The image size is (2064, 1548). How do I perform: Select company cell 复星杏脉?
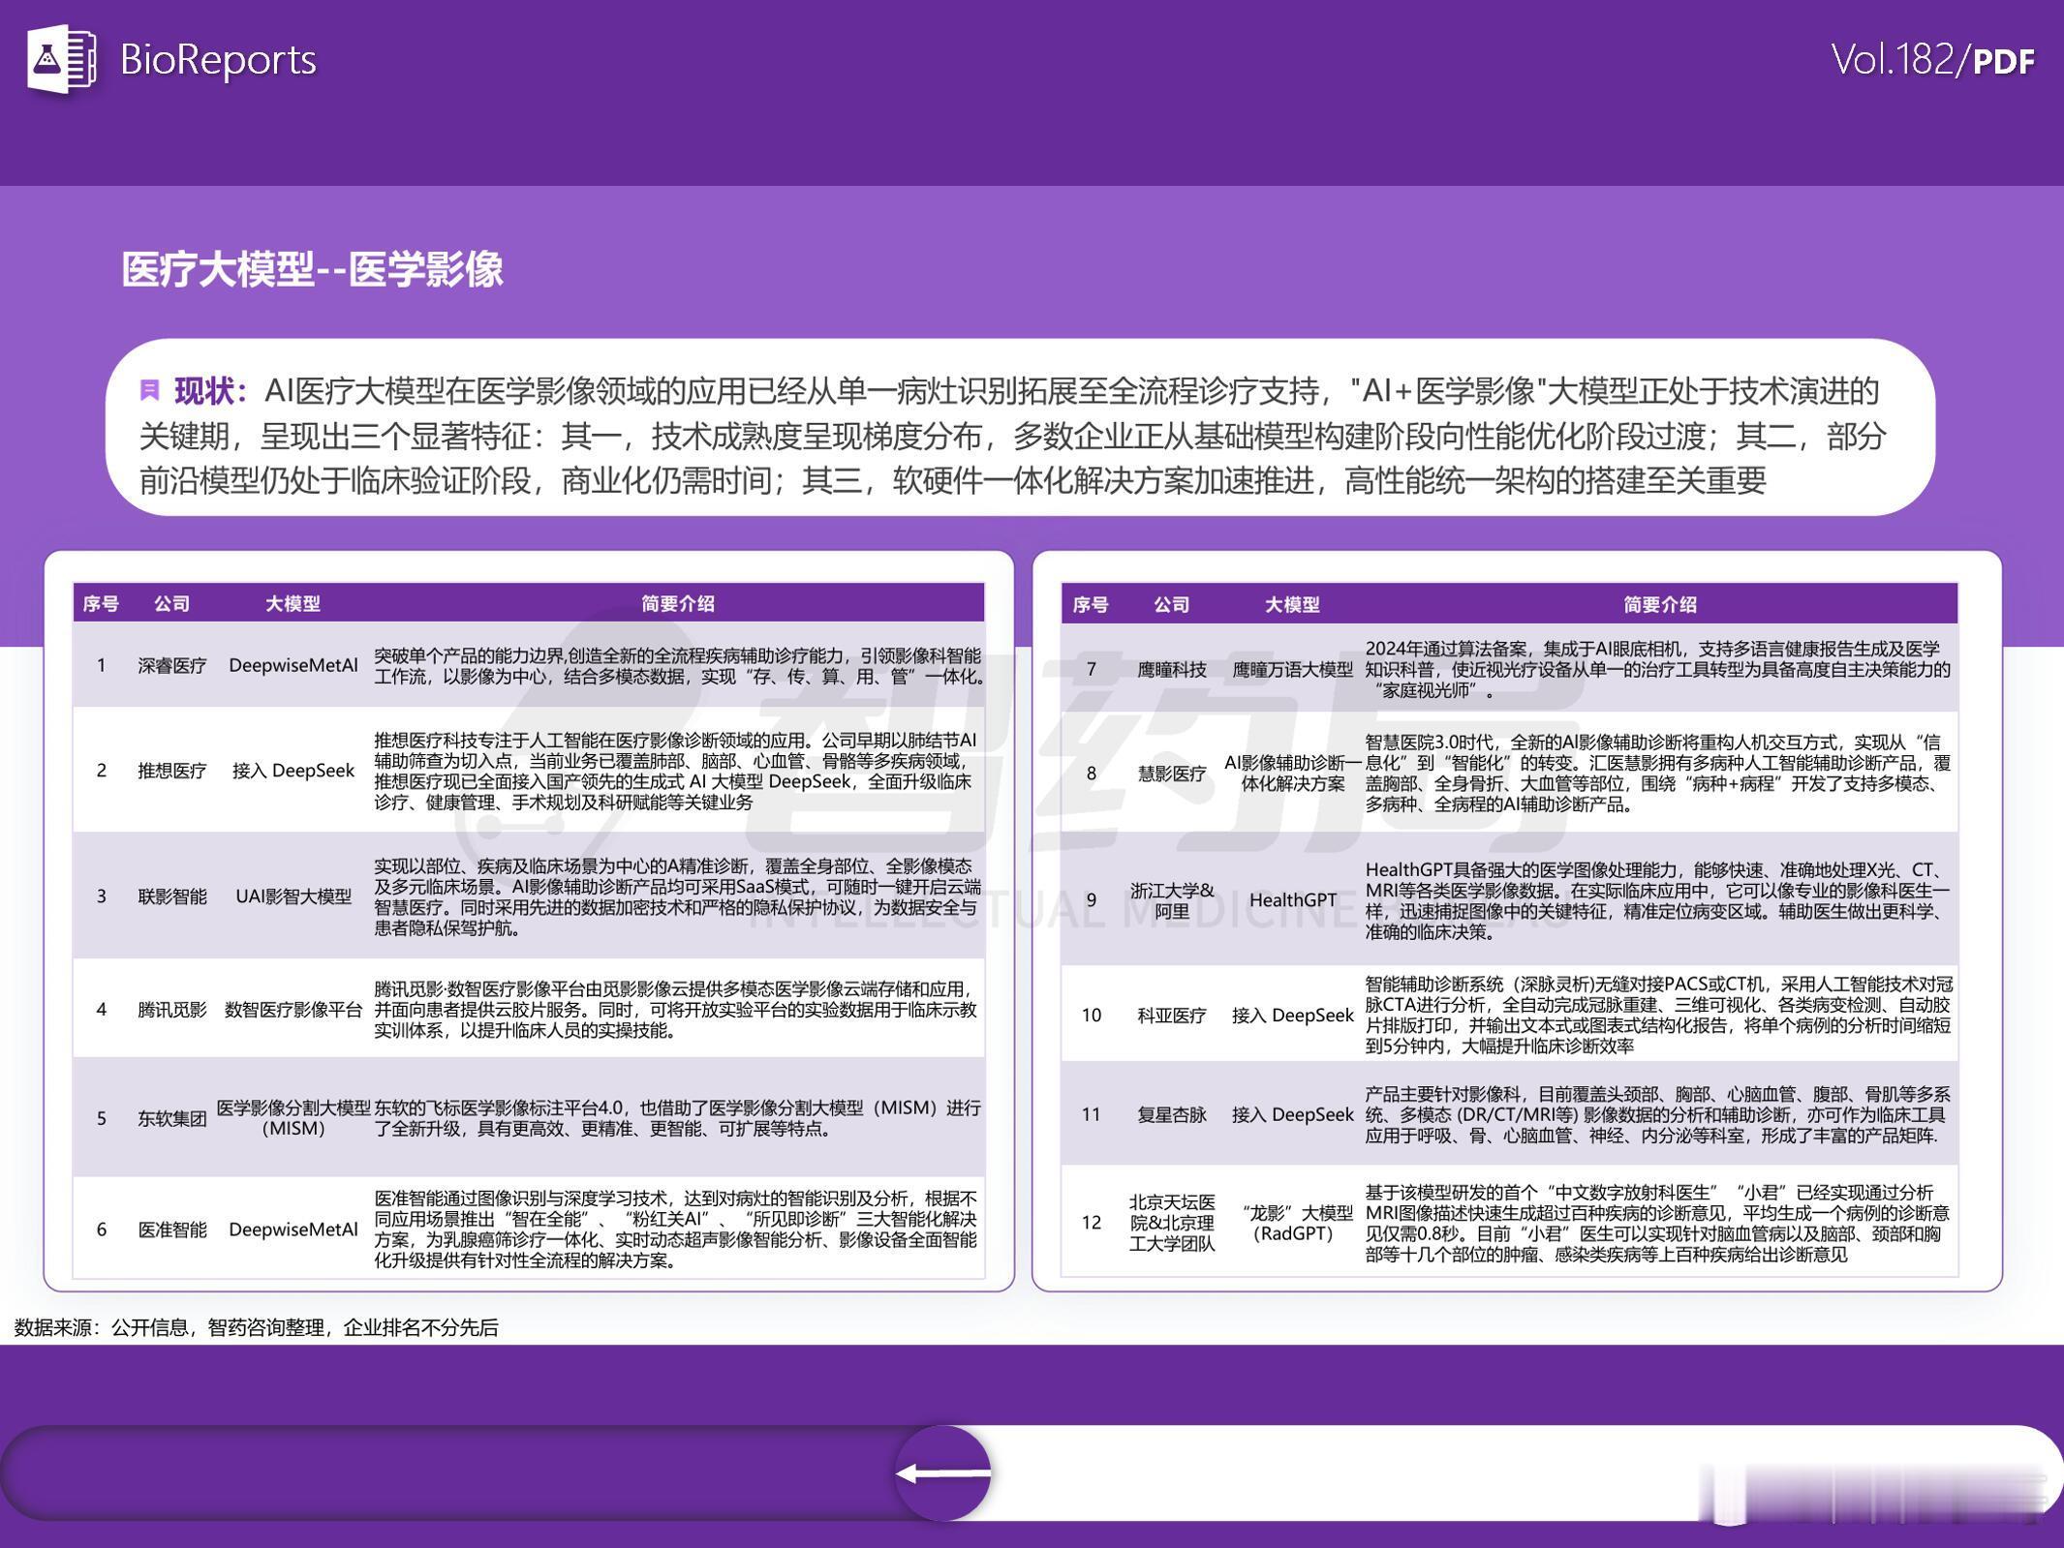(1172, 1115)
